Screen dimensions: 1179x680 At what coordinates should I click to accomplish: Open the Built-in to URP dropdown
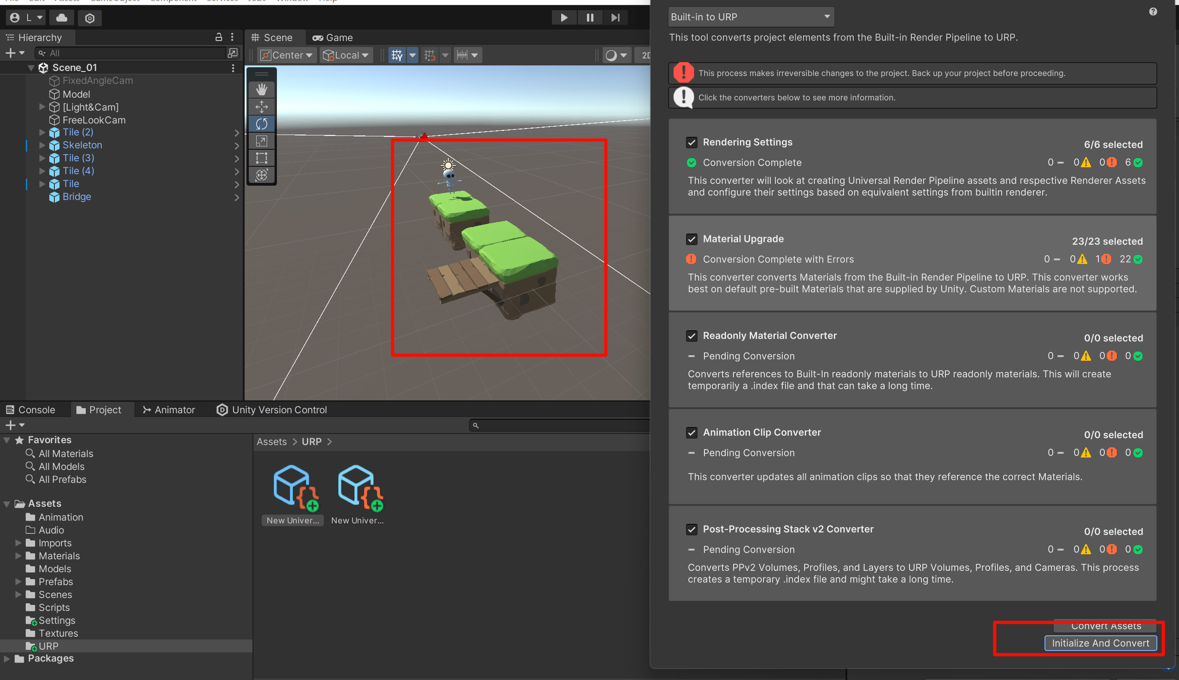click(751, 17)
